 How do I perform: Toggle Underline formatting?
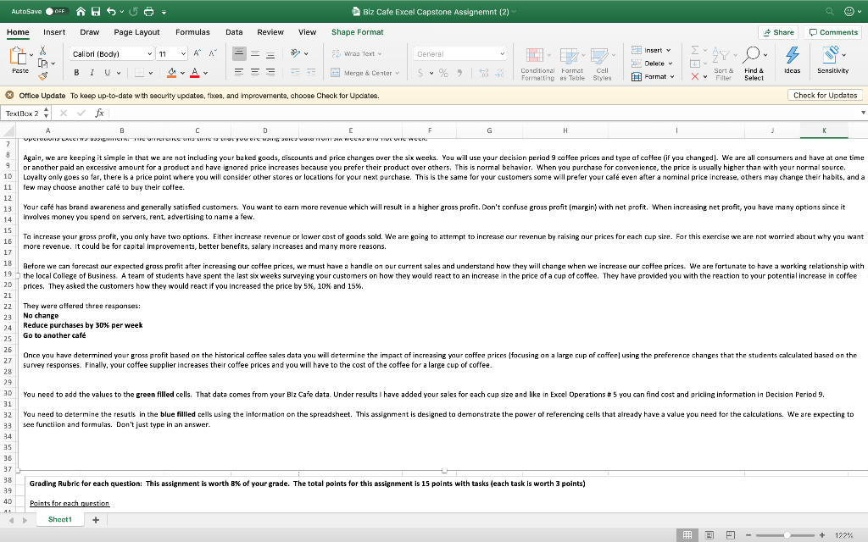(x=108, y=73)
